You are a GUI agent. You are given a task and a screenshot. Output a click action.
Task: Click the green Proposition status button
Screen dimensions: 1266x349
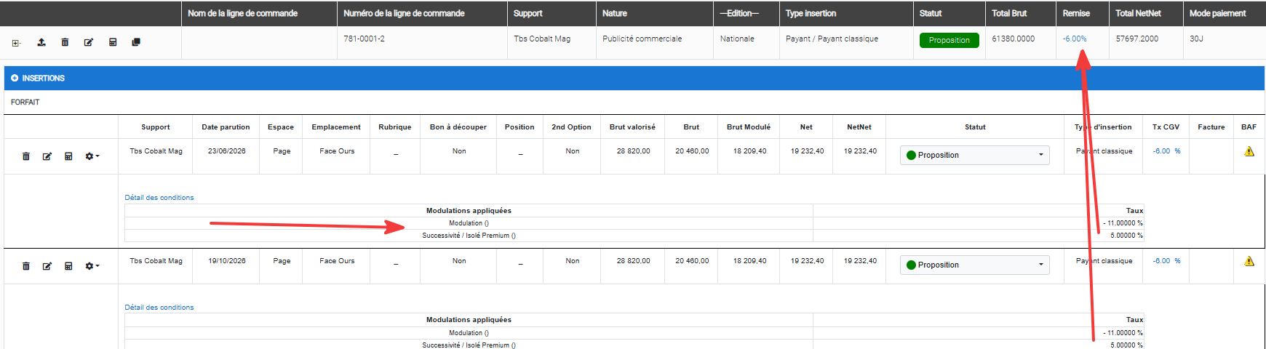[949, 40]
